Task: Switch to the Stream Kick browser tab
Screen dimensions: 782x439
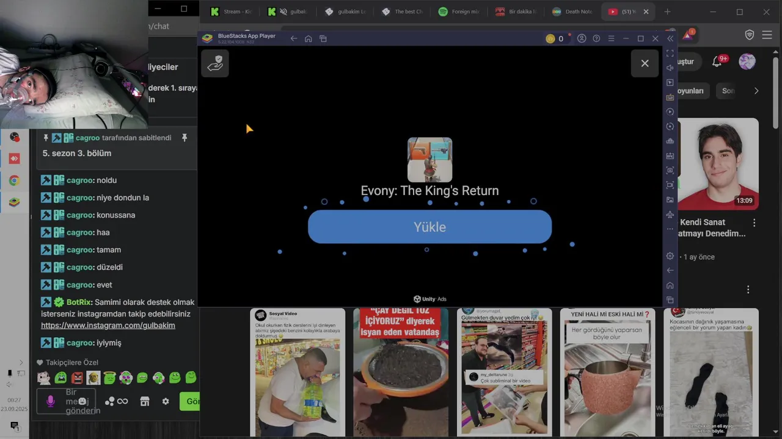Action: tap(230, 12)
